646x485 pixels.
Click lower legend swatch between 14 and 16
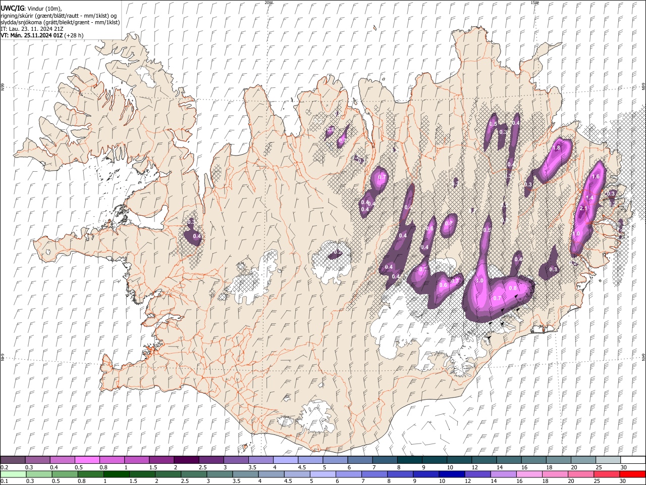503,474
